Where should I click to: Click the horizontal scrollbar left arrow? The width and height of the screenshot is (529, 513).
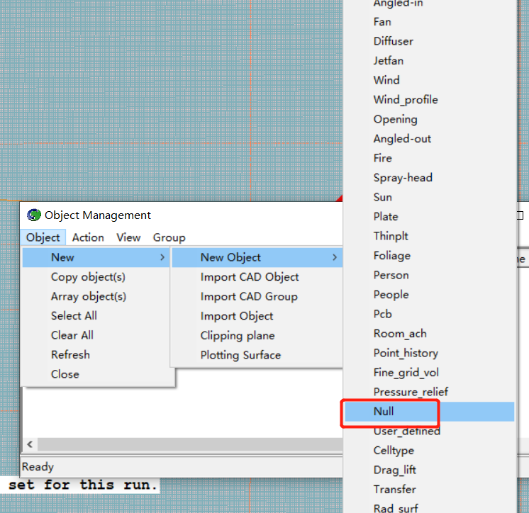tap(30, 444)
